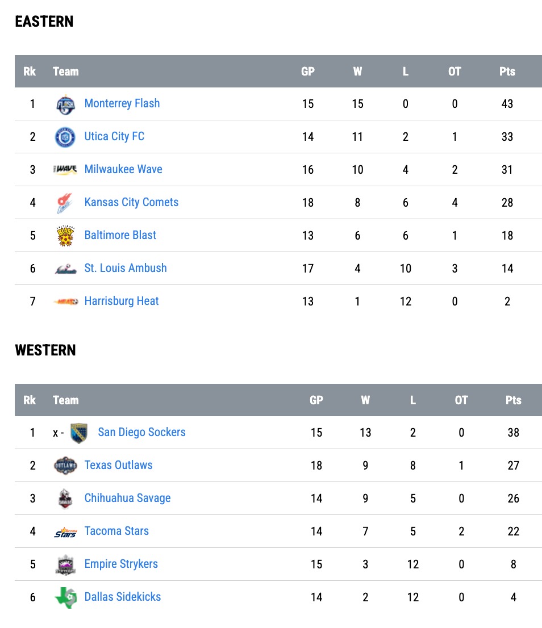Click the Eastern table Pts column header
Image resolution: width=542 pixels, height=628 pixels.
click(507, 72)
